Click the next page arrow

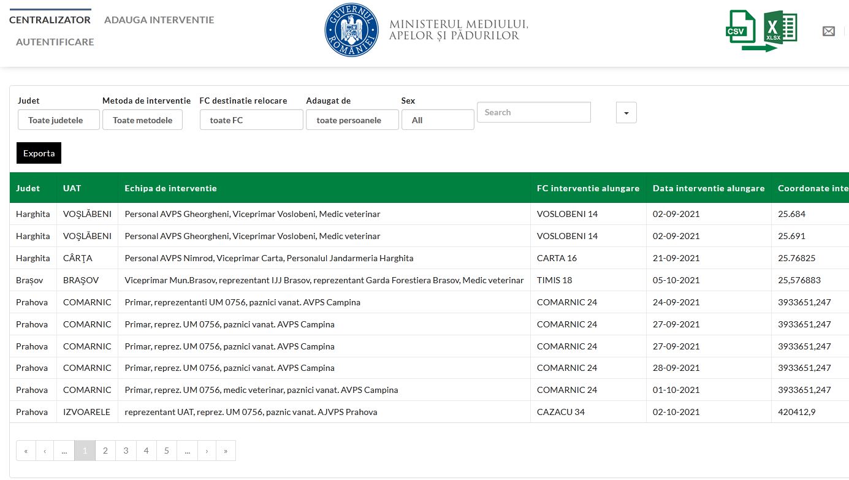pos(207,451)
